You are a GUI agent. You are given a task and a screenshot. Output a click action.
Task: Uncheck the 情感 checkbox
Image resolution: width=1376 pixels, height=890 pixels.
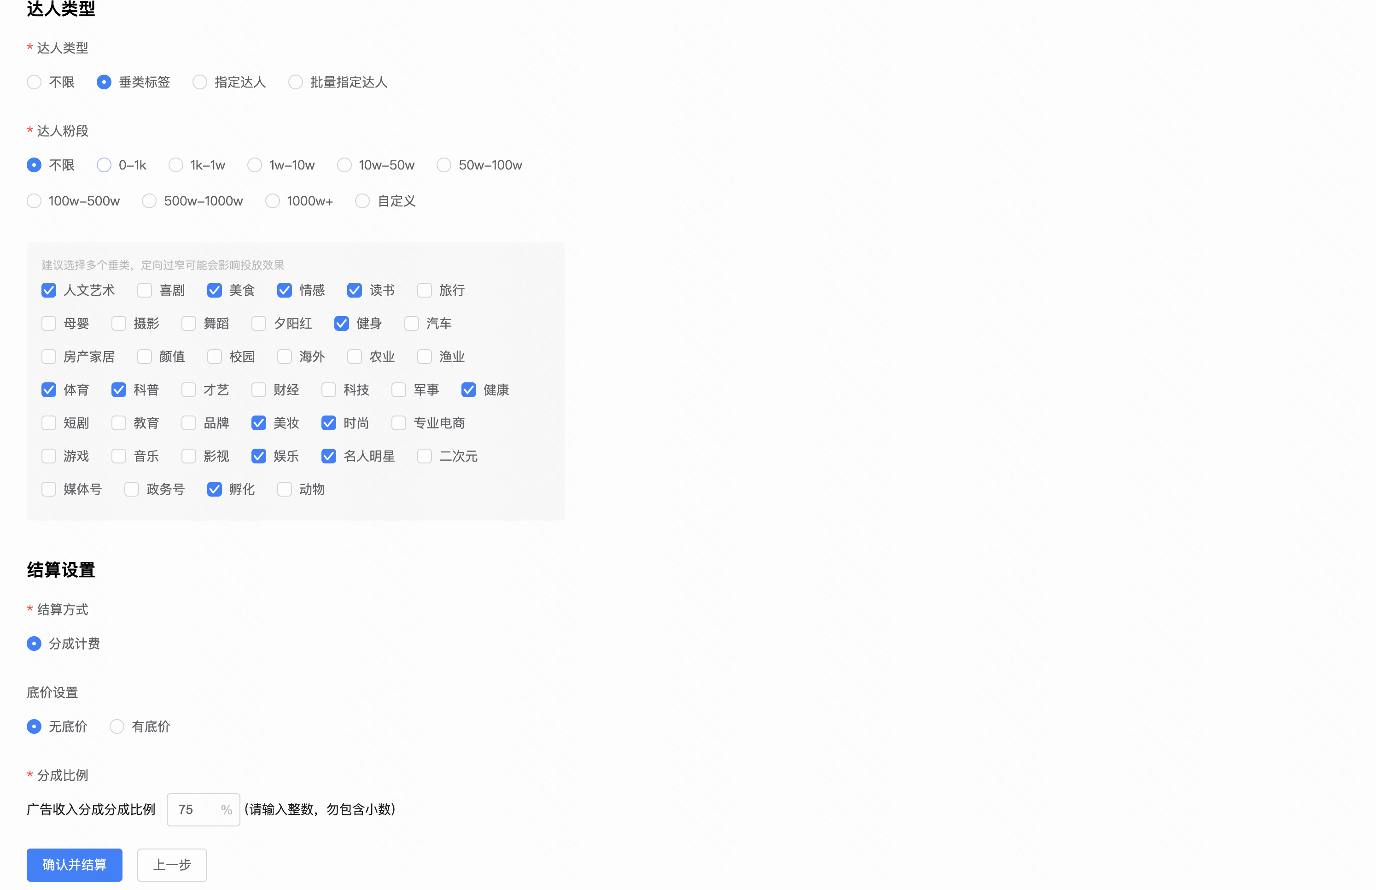pos(285,290)
